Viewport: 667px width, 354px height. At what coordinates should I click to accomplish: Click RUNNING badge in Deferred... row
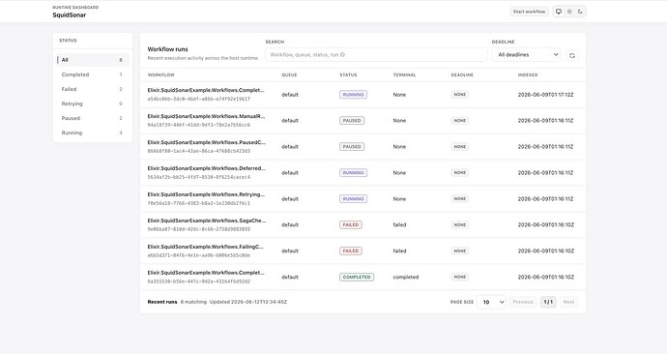click(353, 173)
